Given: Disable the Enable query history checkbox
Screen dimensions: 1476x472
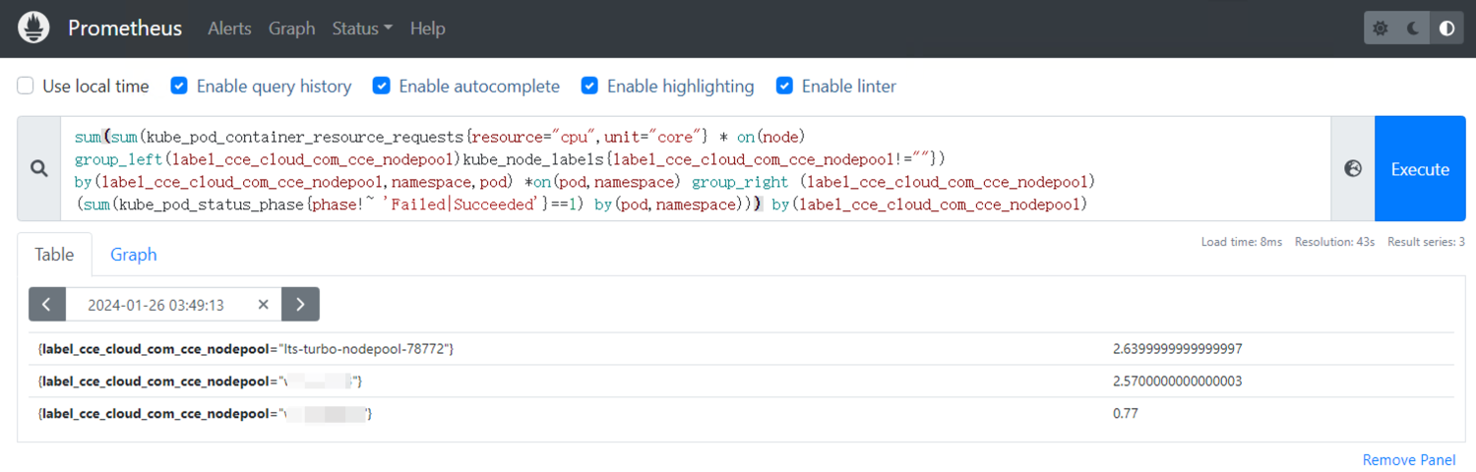Looking at the screenshot, I should [x=179, y=87].
